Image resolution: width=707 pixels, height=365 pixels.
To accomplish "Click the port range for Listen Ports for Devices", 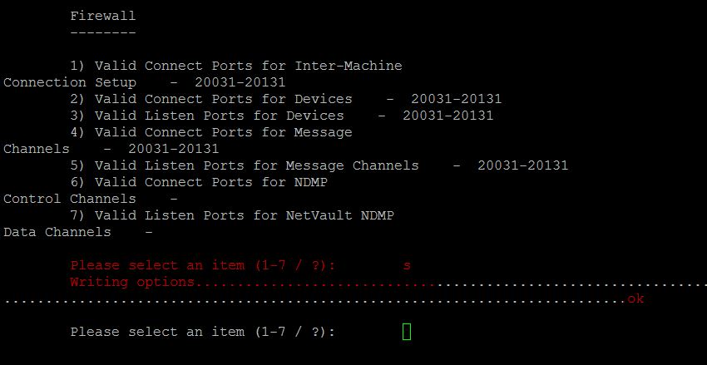I will [447, 116].
